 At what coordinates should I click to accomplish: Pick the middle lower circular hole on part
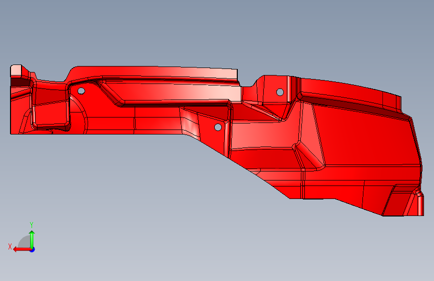point(218,127)
